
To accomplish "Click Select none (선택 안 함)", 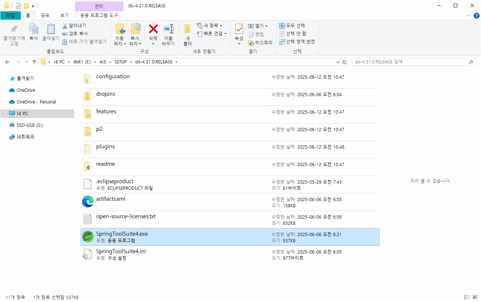I will pos(293,34).
